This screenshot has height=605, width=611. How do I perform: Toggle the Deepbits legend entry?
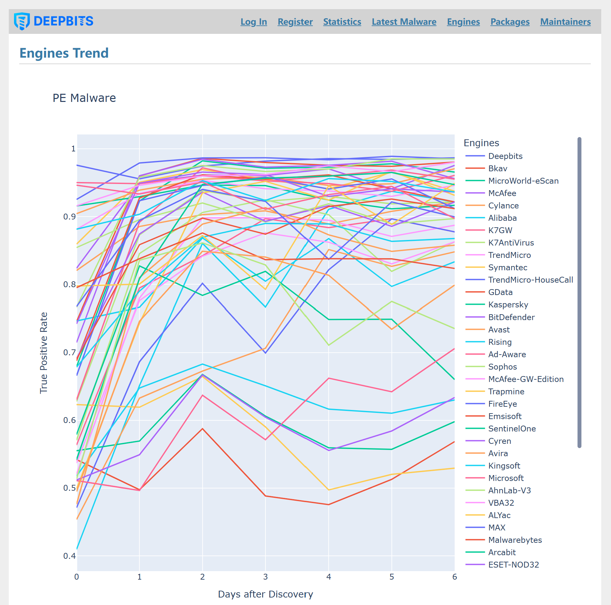pos(494,156)
